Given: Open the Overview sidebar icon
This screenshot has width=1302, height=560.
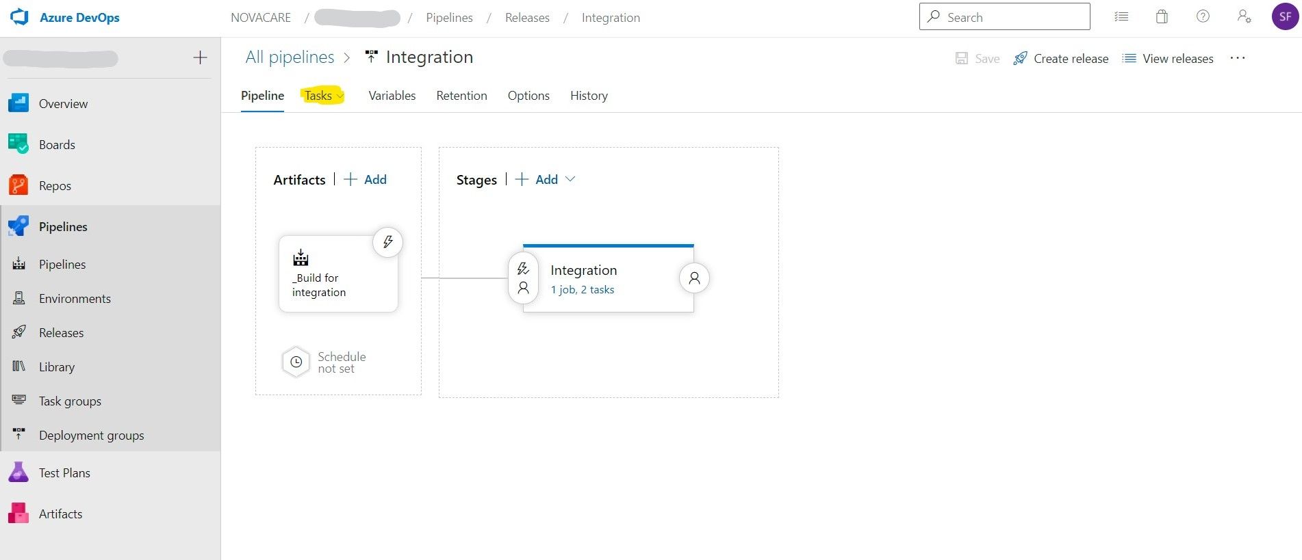Looking at the screenshot, I should tap(18, 103).
